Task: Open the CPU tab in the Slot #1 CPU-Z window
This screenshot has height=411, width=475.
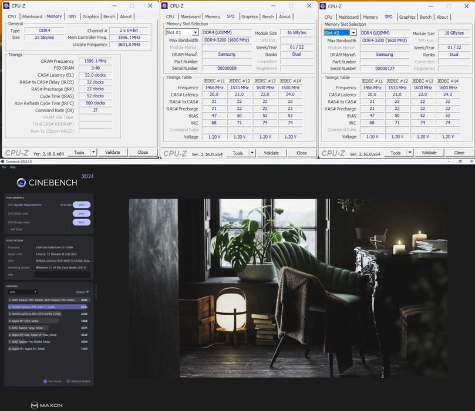Action: tap(170, 16)
